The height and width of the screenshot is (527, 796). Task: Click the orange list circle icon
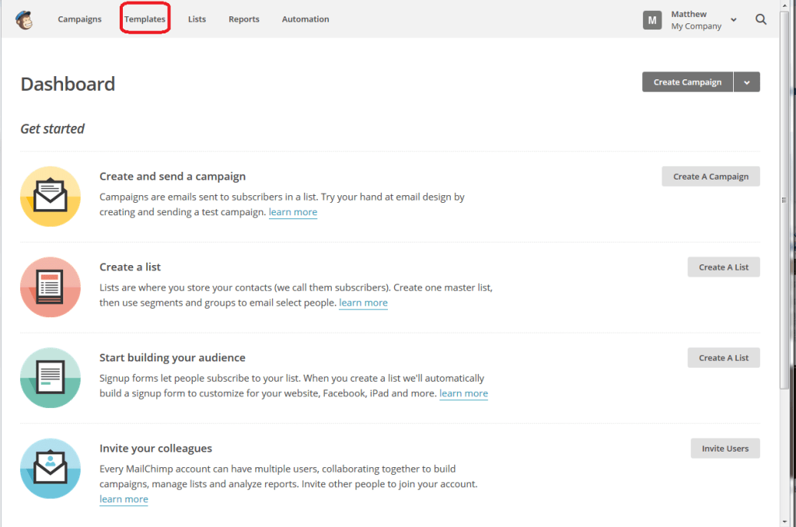[x=50, y=287]
